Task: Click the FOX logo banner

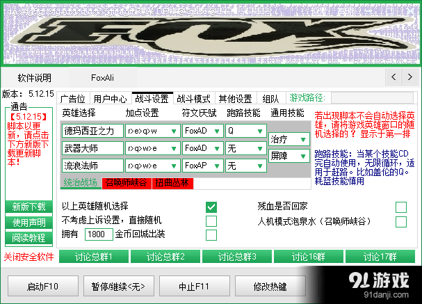Action: point(211,34)
